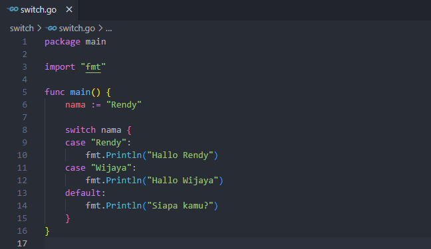This screenshot has height=249, width=431.
Task: Click line number 13 in gutter
Action: [x=22, y=193]
